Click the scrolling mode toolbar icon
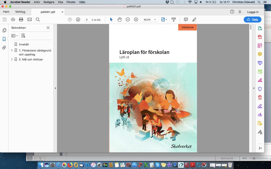271x169 pixels. pos(174,20)
